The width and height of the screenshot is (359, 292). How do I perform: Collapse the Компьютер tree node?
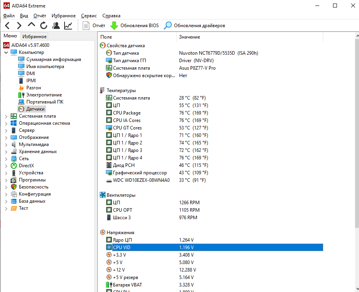[6, 52]
